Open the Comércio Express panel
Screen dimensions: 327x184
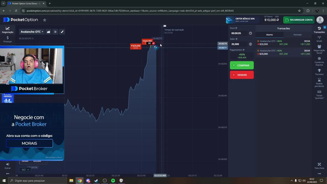pyautogui.click(x=319, y=61)
